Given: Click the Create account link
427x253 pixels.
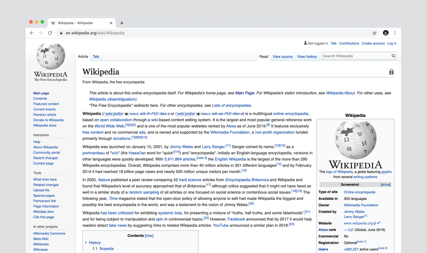Looking at the screenshot, I should [373, 43].
